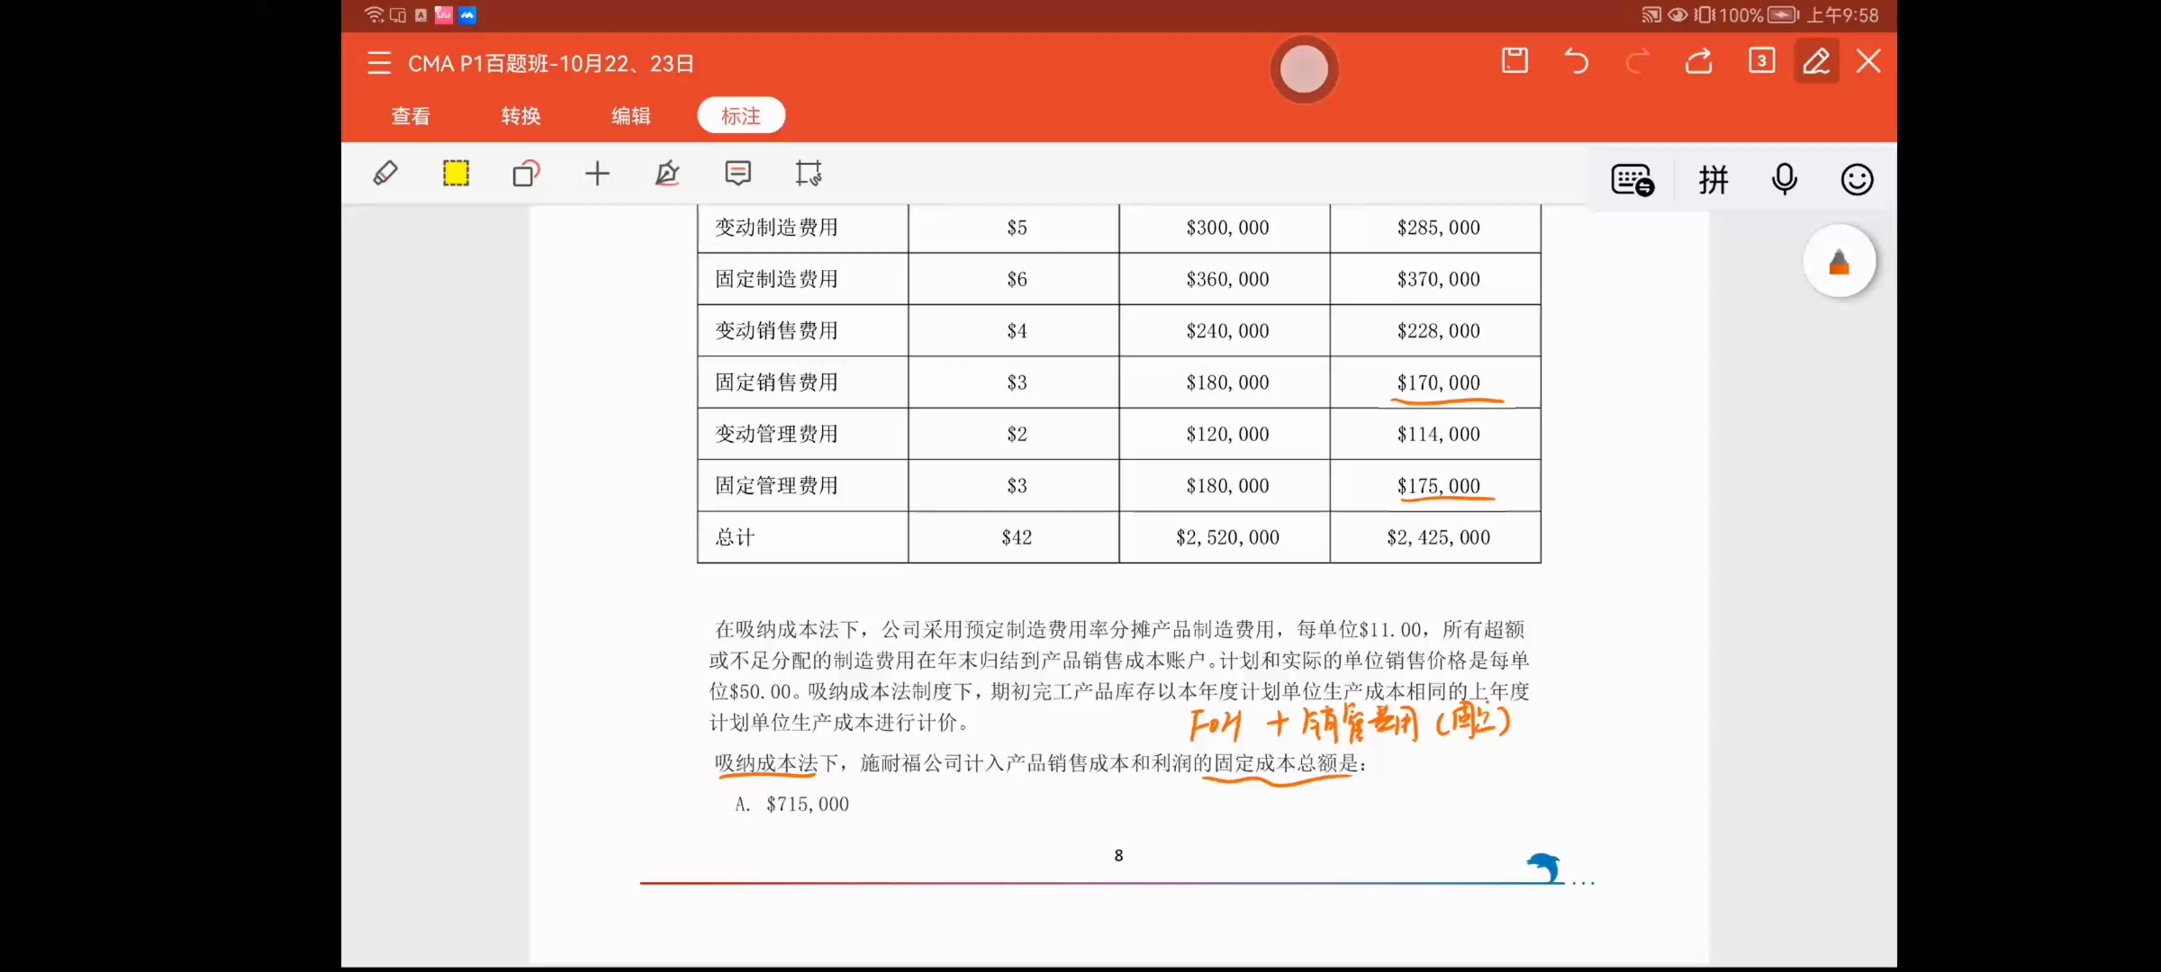Screen dimensions: 2161x972
Task: Open the 编辑 tab
Action: tap(630, 116)
